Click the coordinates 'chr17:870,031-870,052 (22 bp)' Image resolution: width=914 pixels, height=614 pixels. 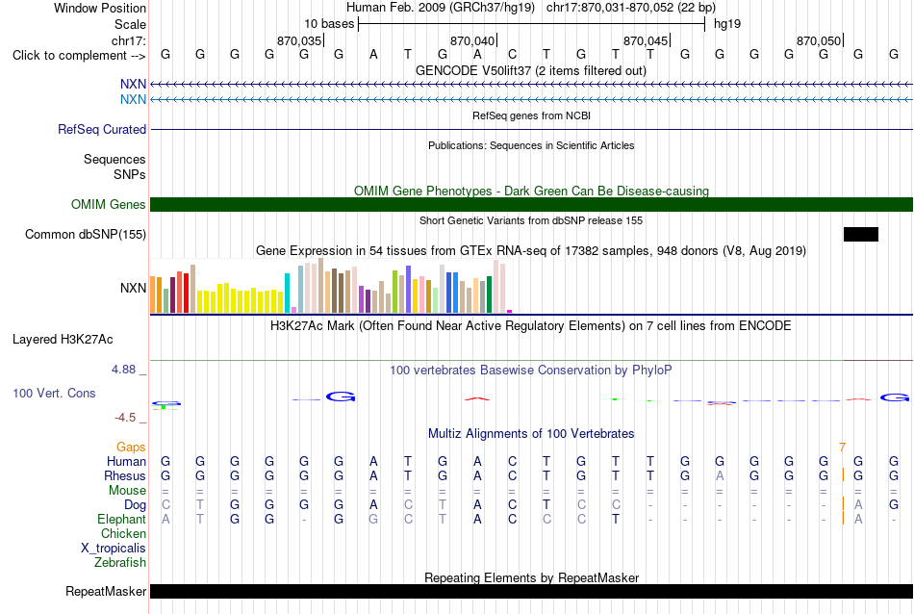631,8
